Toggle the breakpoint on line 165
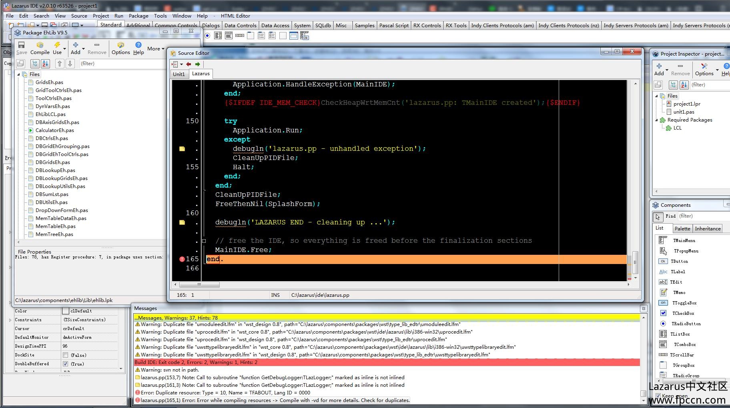The width and height of the screenshot is (730, 408). [x=182, y=259]
